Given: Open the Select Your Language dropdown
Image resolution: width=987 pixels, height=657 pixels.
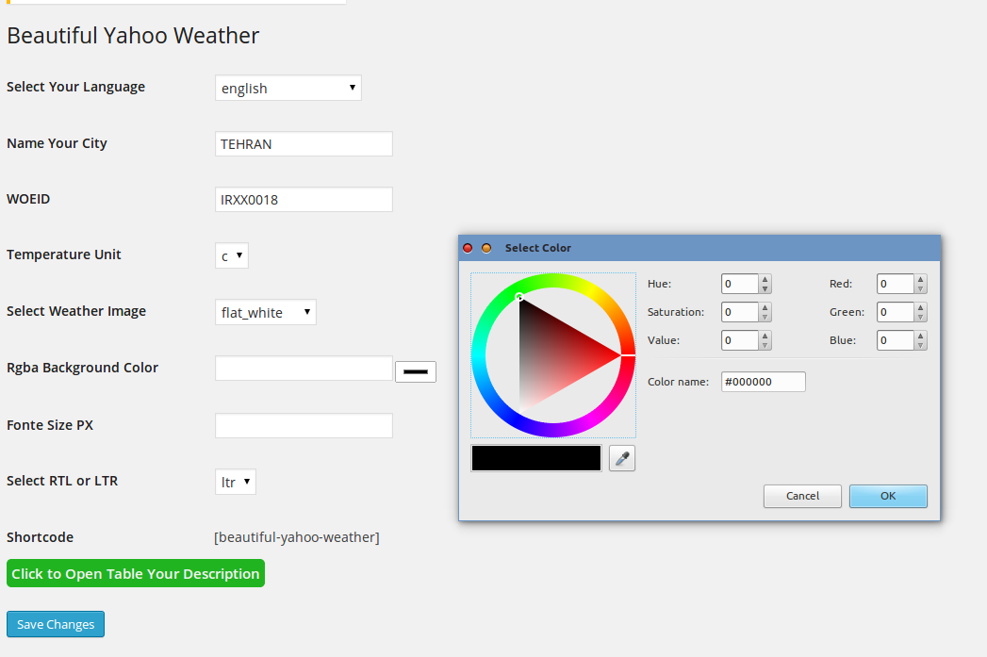Looking at the screenshot, I should (x=288, y=88).
